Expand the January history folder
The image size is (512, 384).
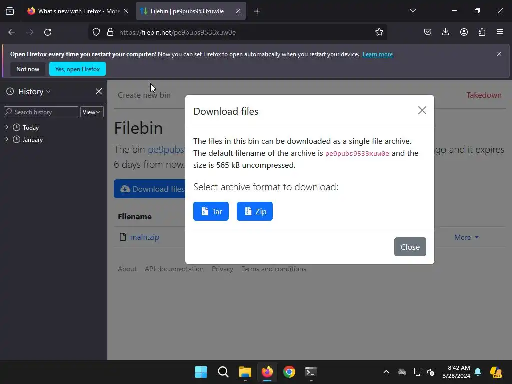pos(7,140)
